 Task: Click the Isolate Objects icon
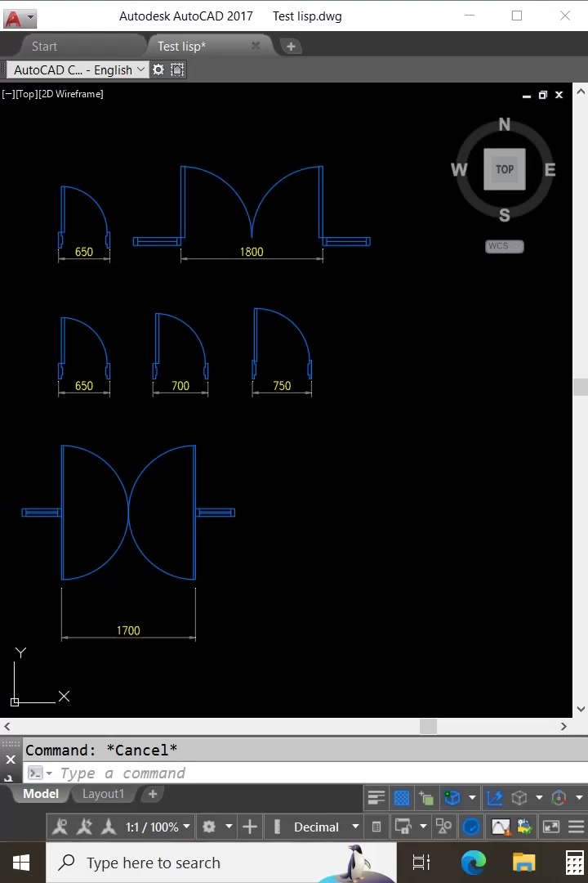click(443, 827)
